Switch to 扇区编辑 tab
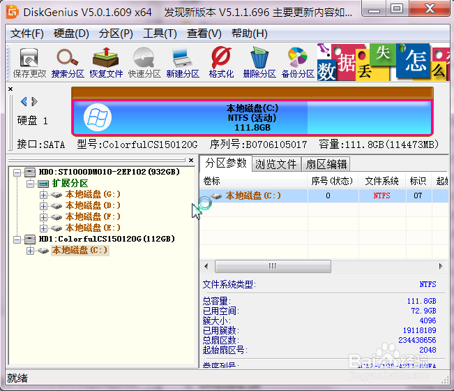The width and height of the screenshot is (454, 391). (326, 164)
